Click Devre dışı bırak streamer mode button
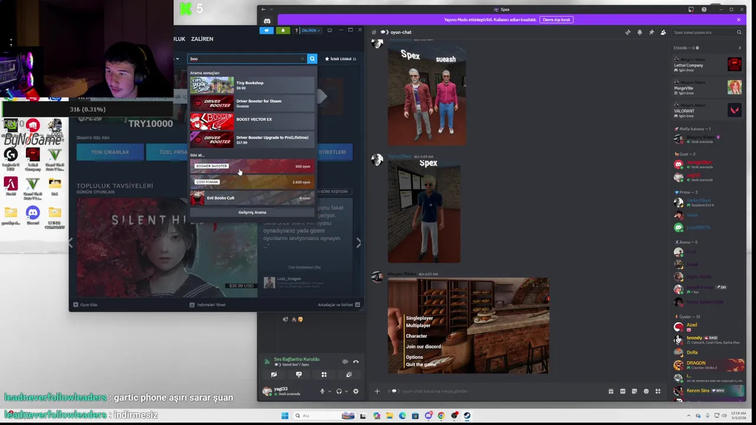This screenshot has width=756, height=425. click(x=556, y=19)
